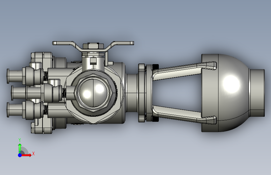Click the blue Z axis ball of triad
This screenshot has height=175, width=271.
click(x=20, y=155)
